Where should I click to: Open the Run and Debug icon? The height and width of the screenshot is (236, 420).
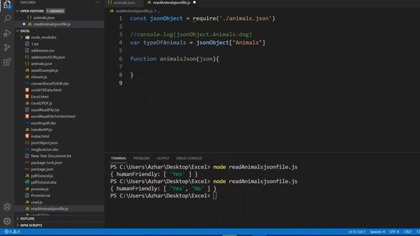tap(7, 33)
